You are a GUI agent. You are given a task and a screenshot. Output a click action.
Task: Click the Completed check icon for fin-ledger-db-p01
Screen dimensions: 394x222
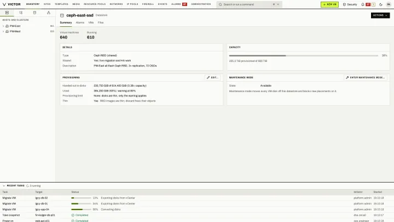[x=73, y=215]
